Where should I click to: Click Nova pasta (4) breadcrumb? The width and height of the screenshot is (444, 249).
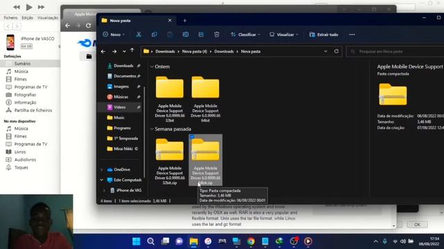194,51
